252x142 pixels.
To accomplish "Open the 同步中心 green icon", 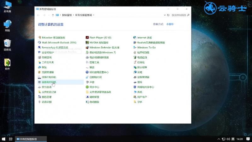I will [87, 87].
